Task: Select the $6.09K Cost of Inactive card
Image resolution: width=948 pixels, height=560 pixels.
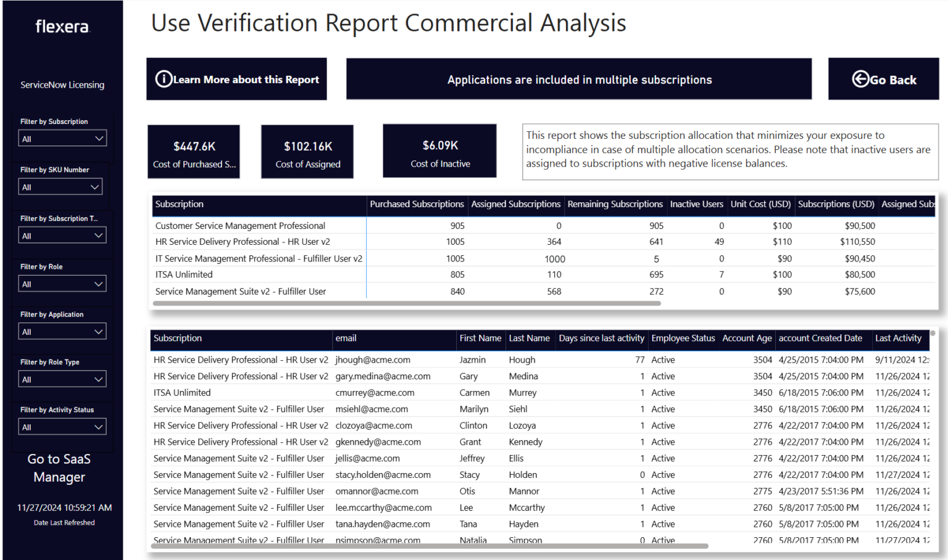Action: [439, 150]
